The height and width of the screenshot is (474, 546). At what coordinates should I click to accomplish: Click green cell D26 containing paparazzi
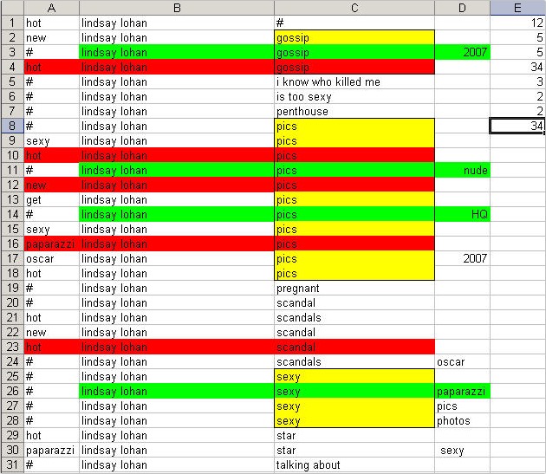[x=462, y=391]
